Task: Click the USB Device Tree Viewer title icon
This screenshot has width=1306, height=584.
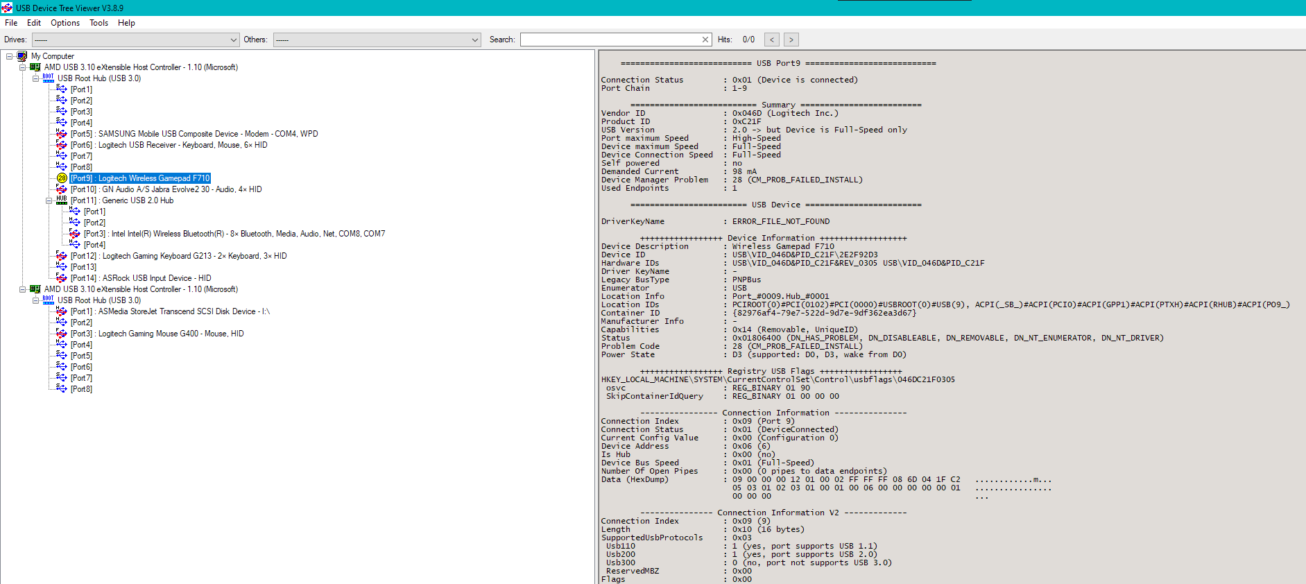Action: 7,8
